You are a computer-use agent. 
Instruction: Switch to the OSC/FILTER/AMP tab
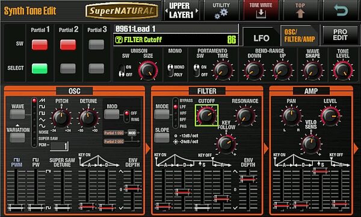tap(299, 36)
